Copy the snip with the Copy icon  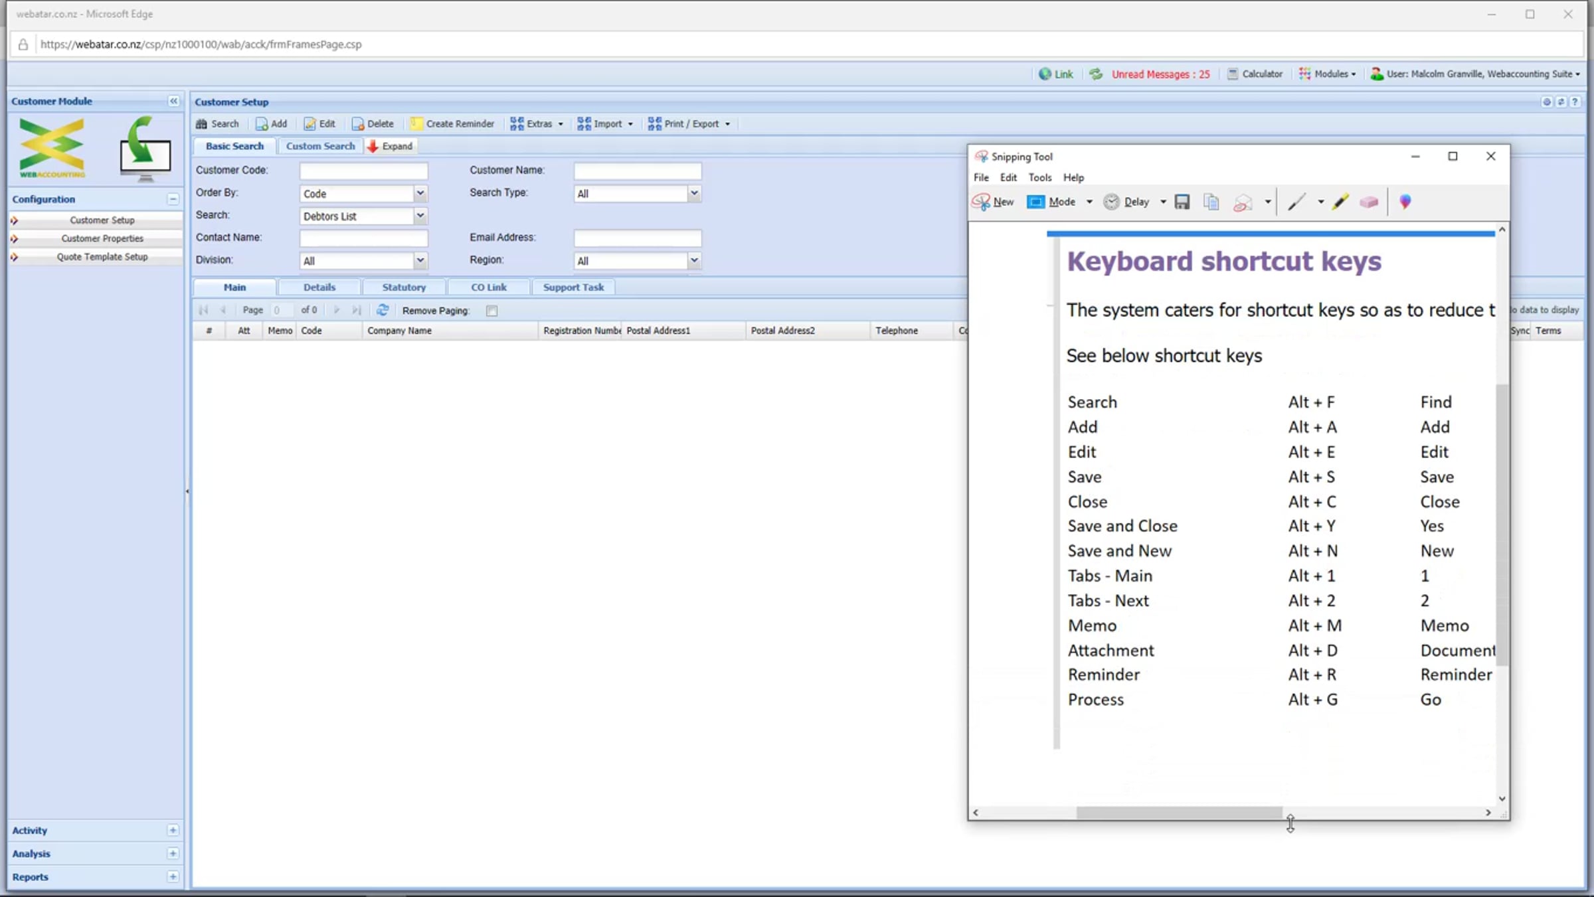[x=1211, y=202]
